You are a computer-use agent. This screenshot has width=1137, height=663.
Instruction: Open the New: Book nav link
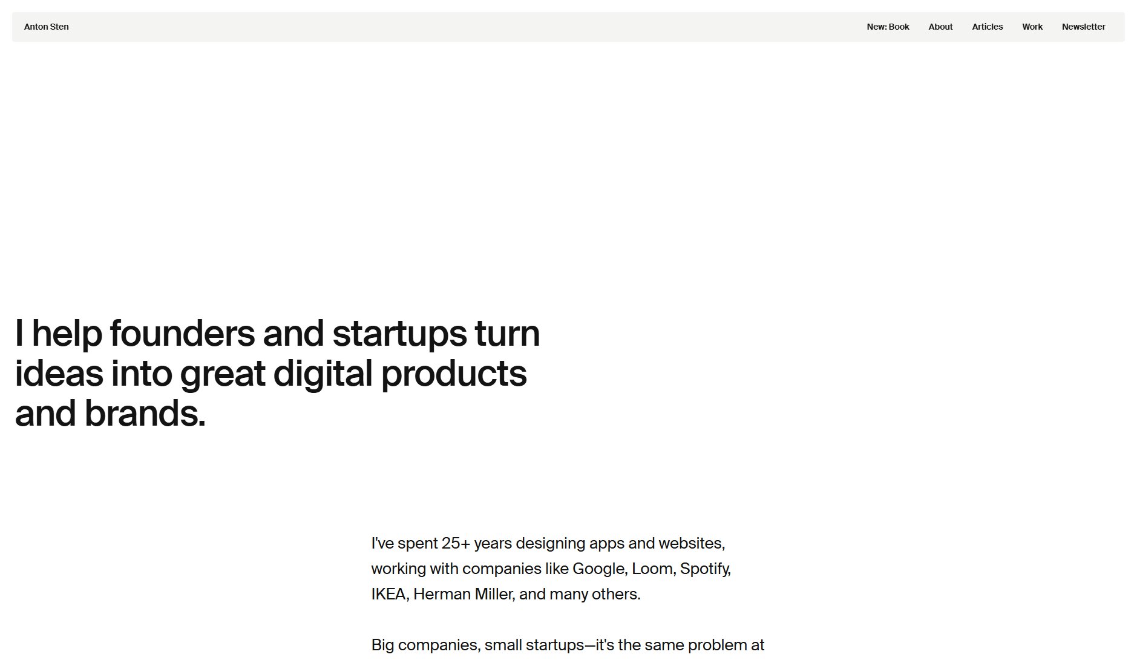click(x=888, y=27)
